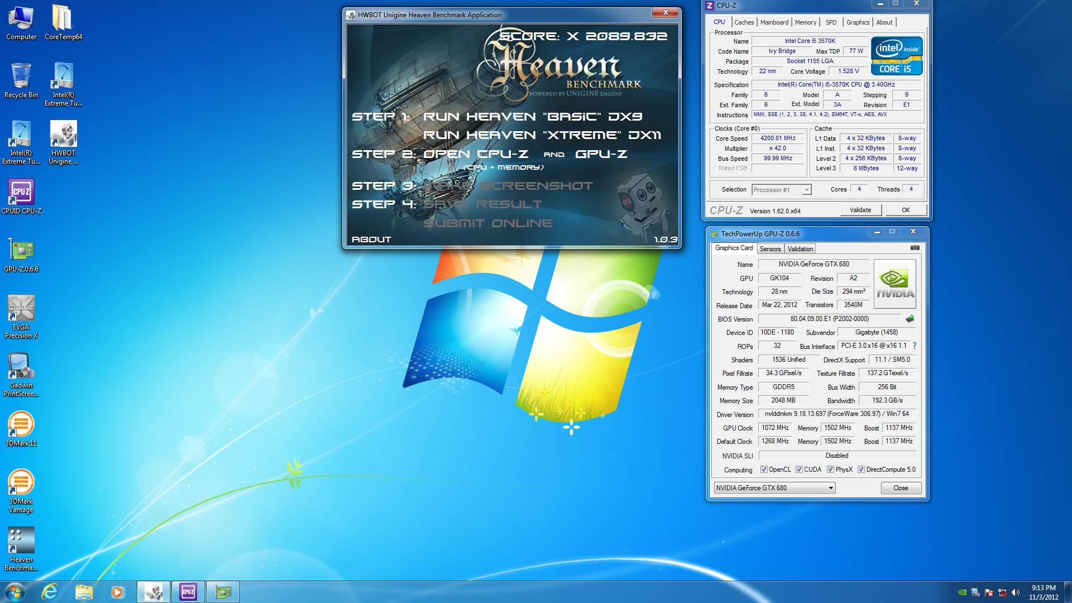This screenshot has height=603, width=1072.
Task: Click the NVIDIA logo in GPU-Z
Action: pyautogui.click(x=895, y=284)
